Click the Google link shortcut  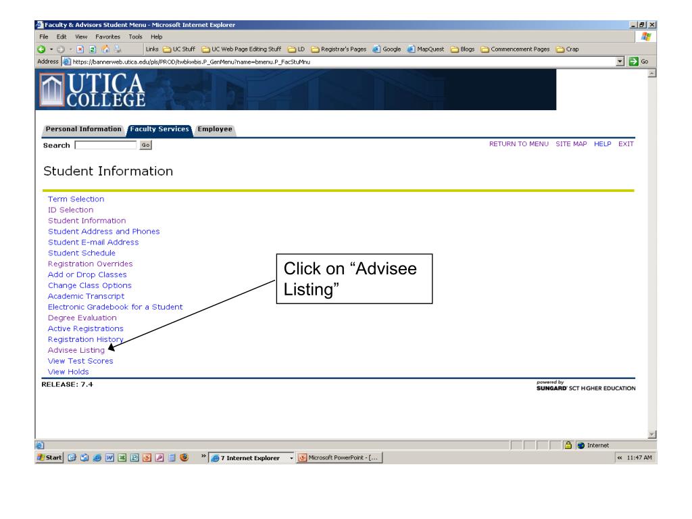(x=387, y=49)
